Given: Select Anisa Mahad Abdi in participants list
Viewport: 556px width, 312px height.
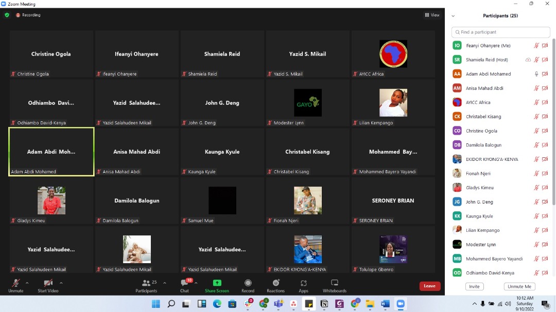Looking at the screenshot, I should coord(500,88).
